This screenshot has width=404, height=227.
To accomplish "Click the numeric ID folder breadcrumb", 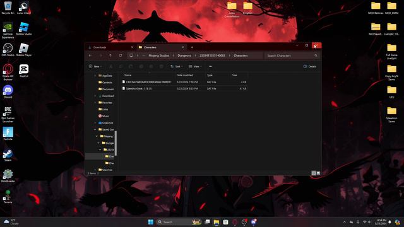I will click(212, 55).
